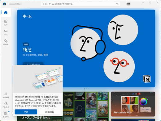This screenshot has height=121, width=161.
Task: Select the first carousel page dot
Action: [84, 89]
